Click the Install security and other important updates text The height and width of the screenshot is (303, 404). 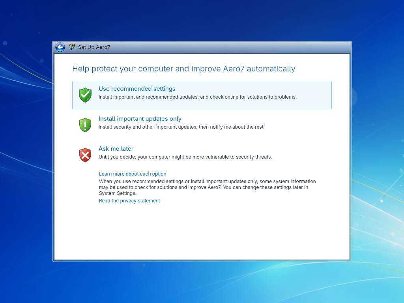coord(181,127)
